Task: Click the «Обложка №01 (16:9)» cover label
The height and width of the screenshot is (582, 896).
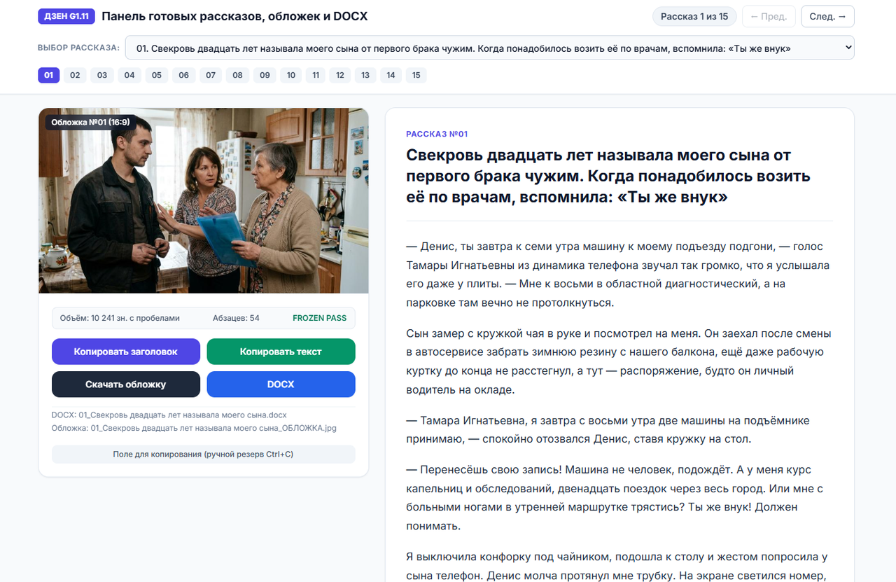Action: pyautogui.click(x=90, y=123)
